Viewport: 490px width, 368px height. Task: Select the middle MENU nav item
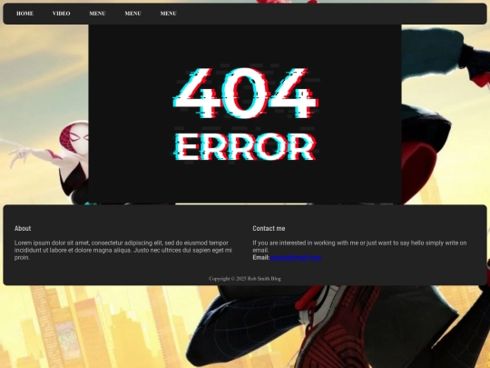[x=132, y=14]
